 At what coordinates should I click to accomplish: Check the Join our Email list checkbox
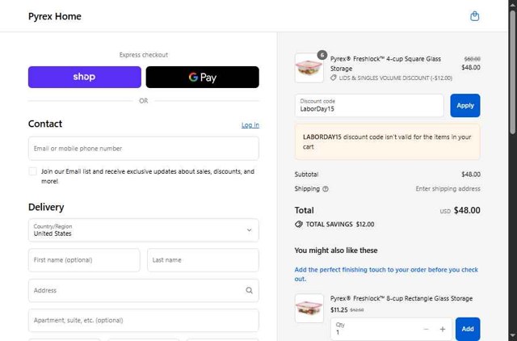(32, 171)
